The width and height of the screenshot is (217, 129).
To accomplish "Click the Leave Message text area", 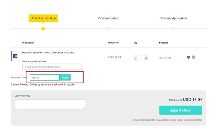I will click(50, 105).
